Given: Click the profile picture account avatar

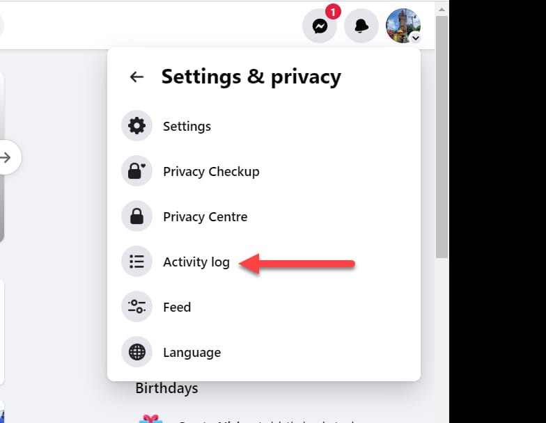Looking at the screenshot, I should (x=403, y=26).
